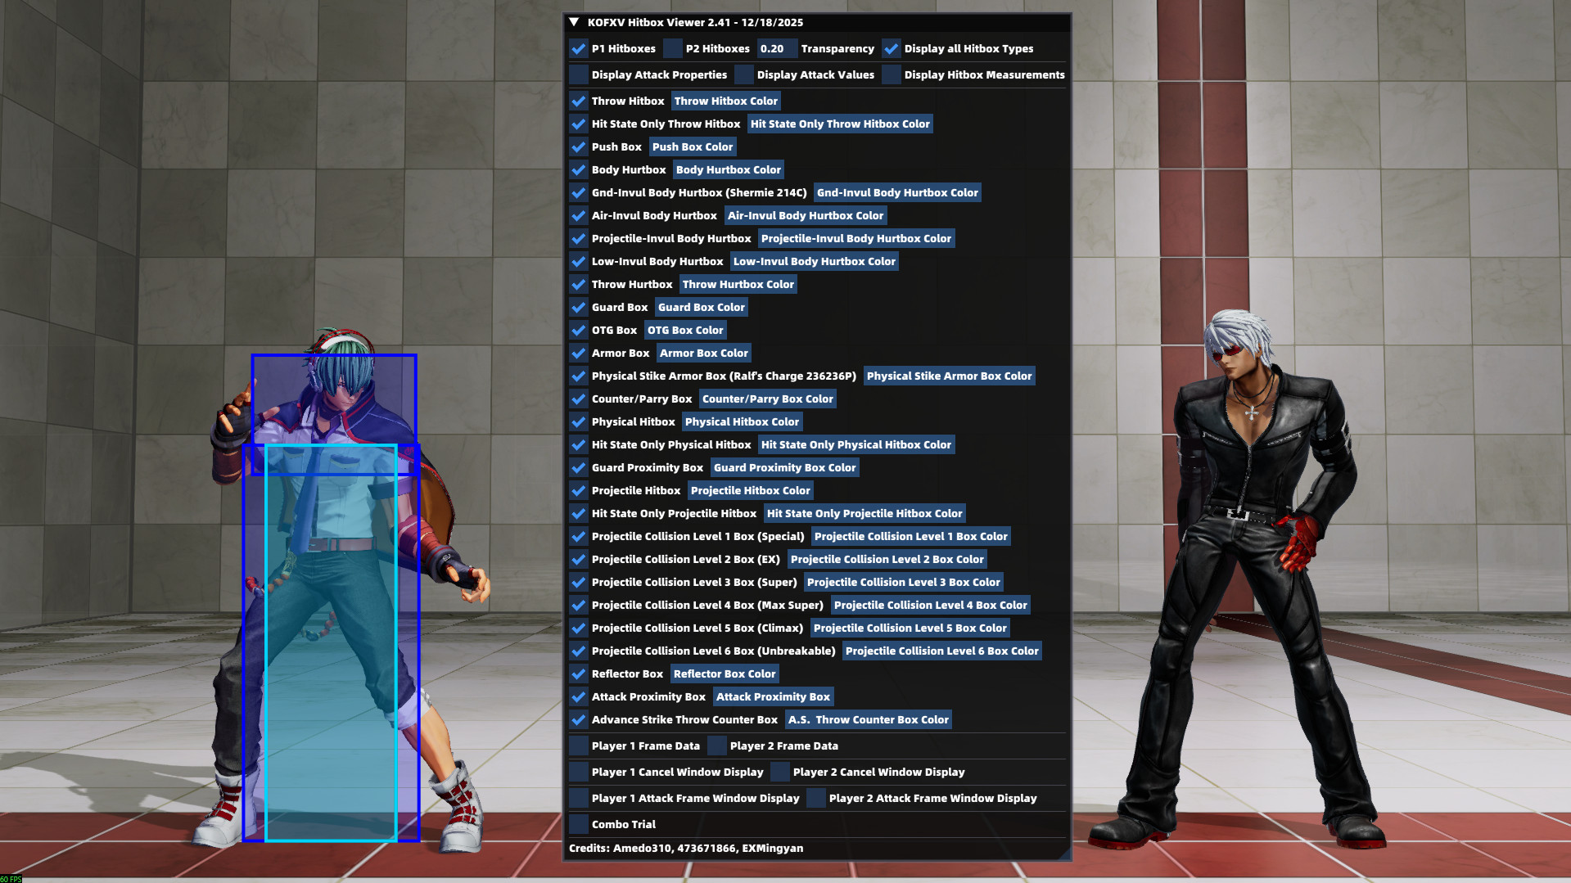Enable P2 Hitboxes checkbox

point(673,48)
